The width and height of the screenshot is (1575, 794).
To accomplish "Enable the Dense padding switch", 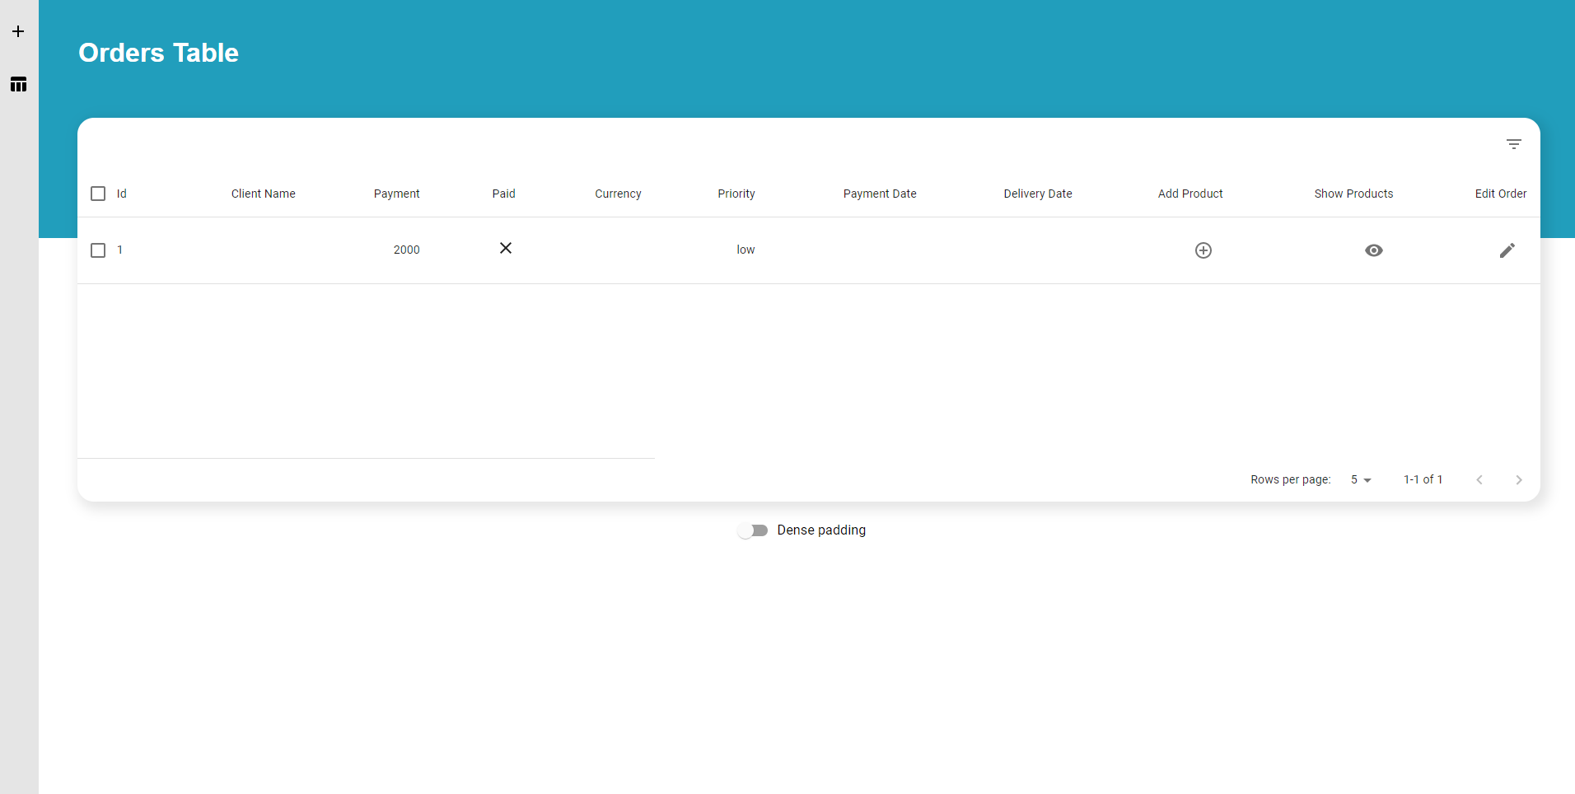I will coord(753,530).
